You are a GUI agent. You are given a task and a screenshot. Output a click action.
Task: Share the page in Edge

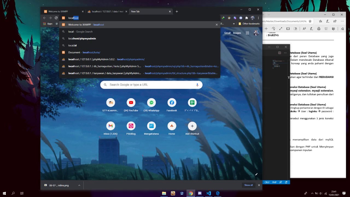335,21
